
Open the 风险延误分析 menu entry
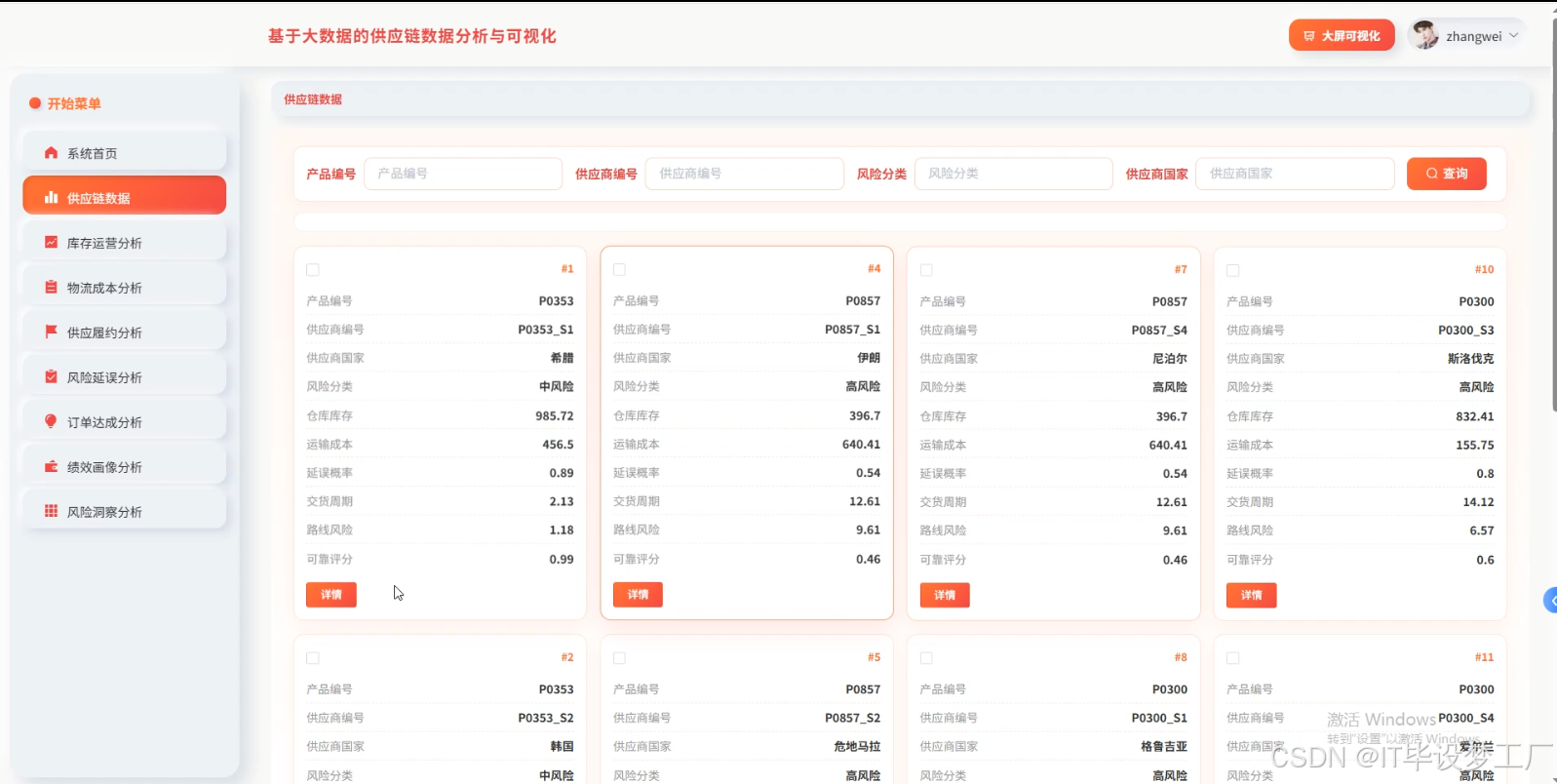click(125, 377)
